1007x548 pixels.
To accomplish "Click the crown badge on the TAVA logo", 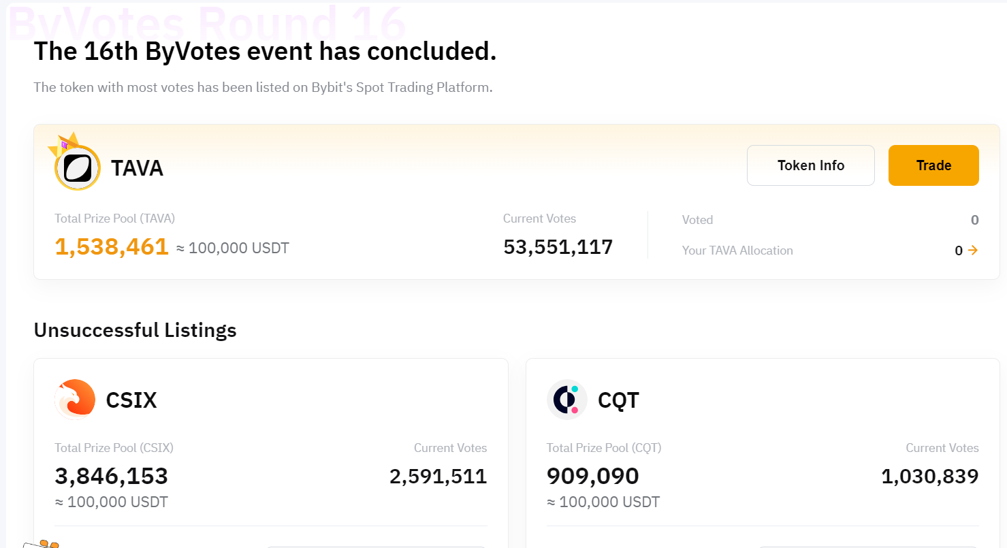I will click(x=63, y=142).
